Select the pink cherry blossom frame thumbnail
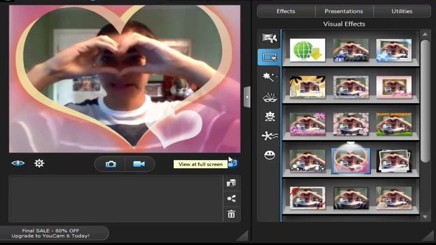The image size is (436, 245). 351,124
